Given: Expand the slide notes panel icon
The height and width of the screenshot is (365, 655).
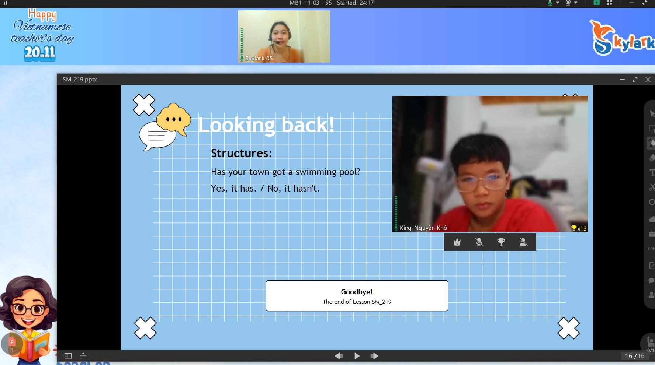Looking at the screenshot, I should coord(83,356).
